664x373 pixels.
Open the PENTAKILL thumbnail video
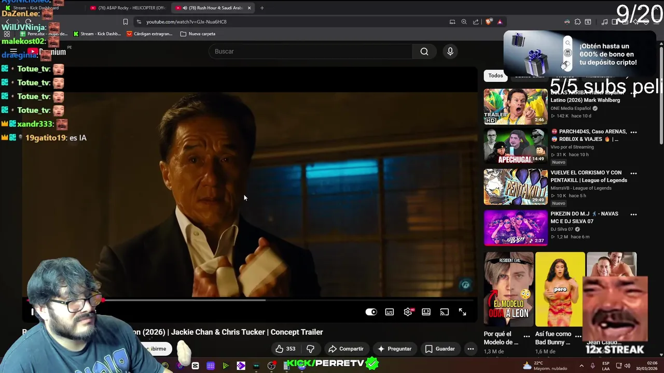(x=516, y=187)
